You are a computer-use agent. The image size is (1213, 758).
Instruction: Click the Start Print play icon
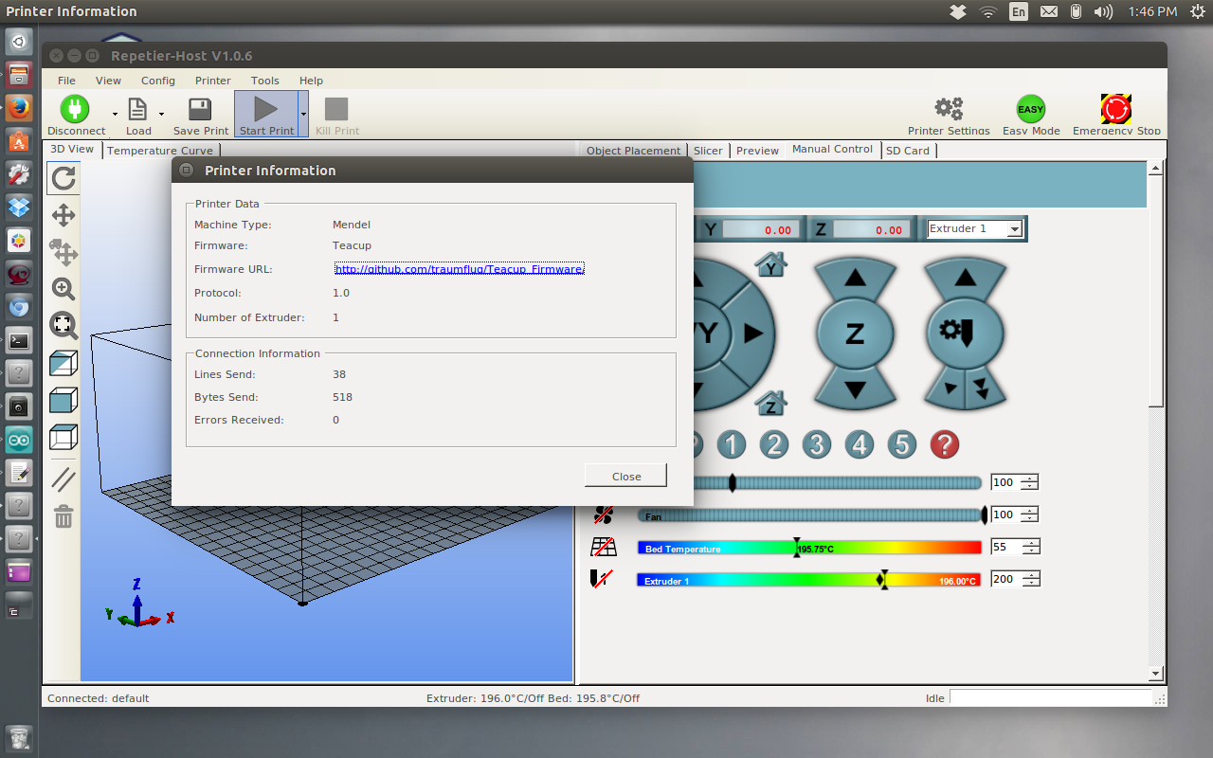pyautogui.click(x=266, y=109)
